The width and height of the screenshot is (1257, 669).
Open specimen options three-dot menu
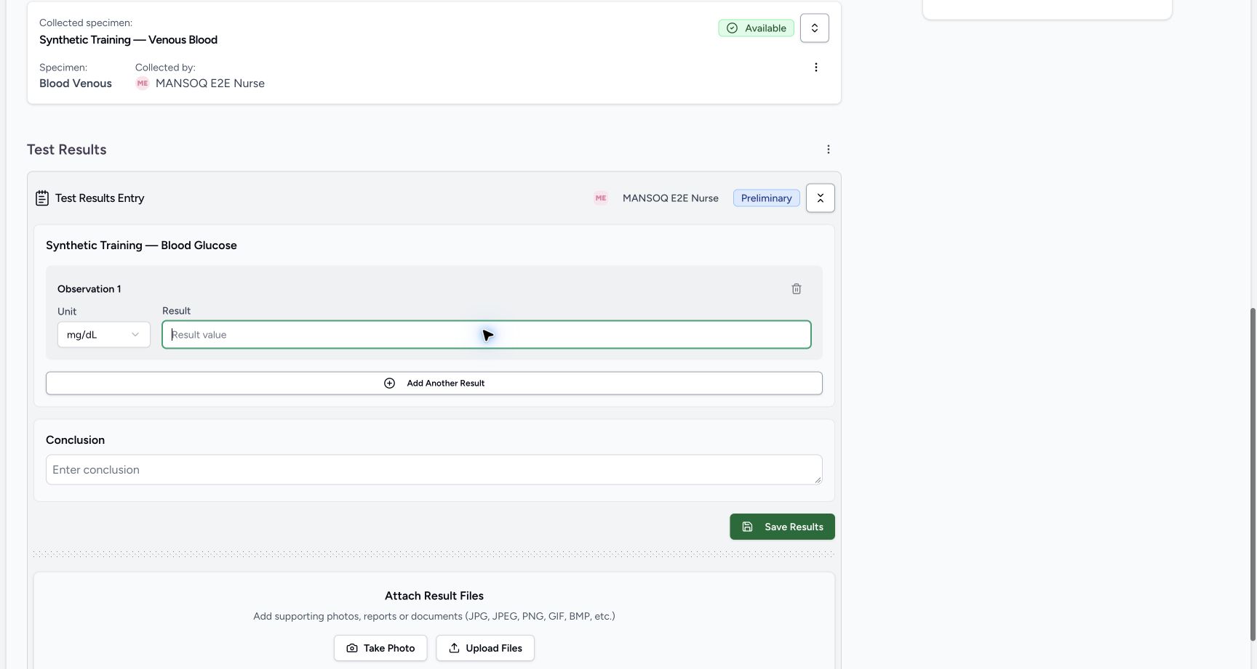(x=815, y=68)
